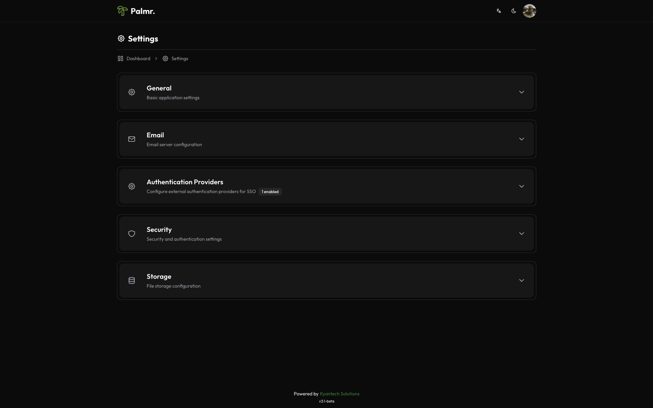This screenshot has width=653, height=408.
Task: Open the user avatar profile menu
Action: coord(529,11)
